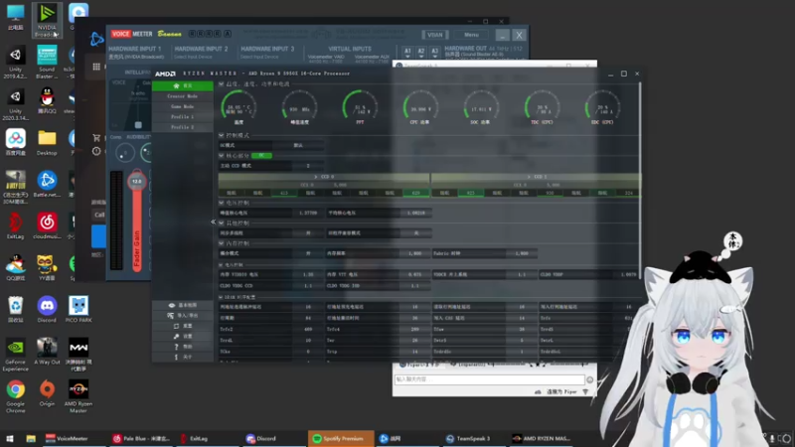Open the A Way Out desktop shortcut
The width and height of the screenshot is (795, 447).
[x=47, y=352]
